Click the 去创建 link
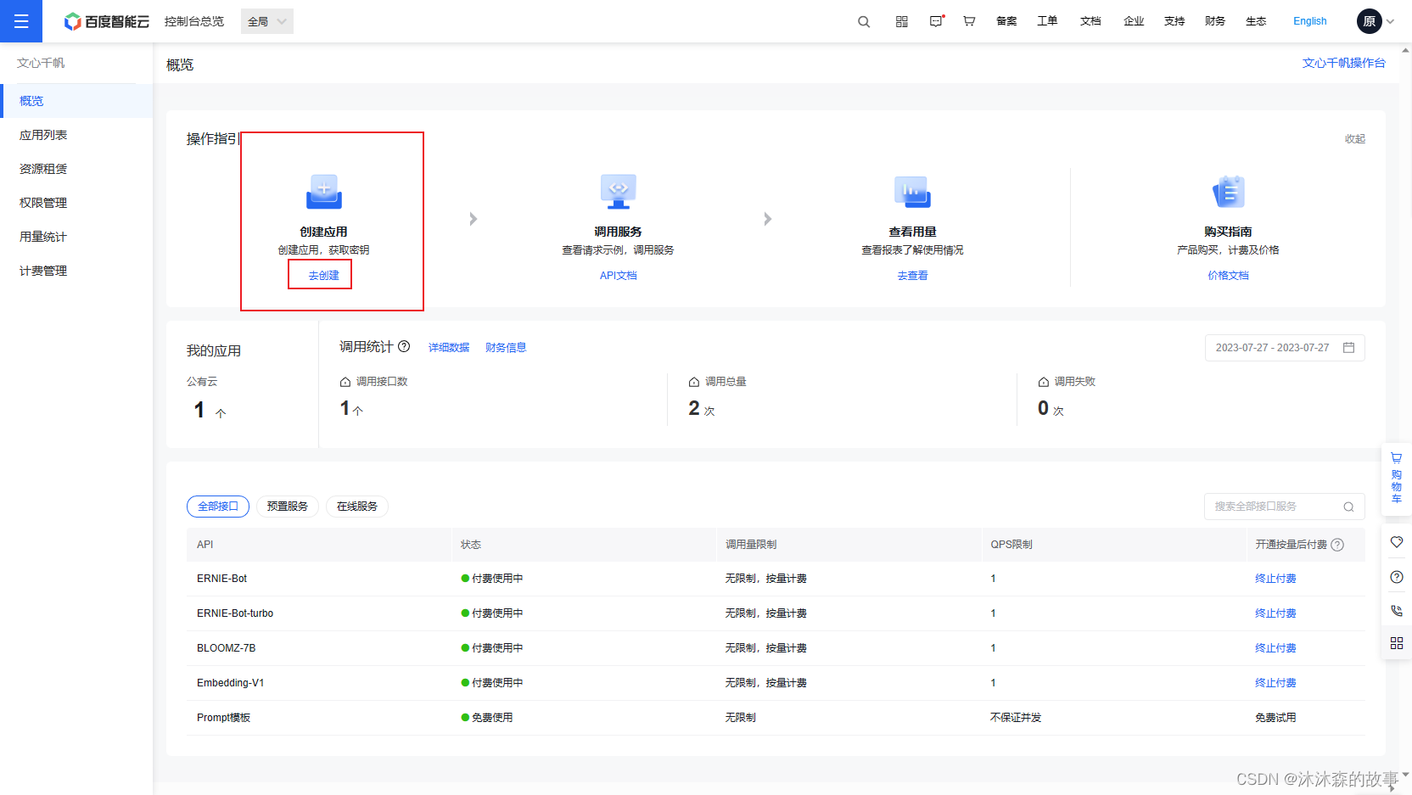 [323, 276]
